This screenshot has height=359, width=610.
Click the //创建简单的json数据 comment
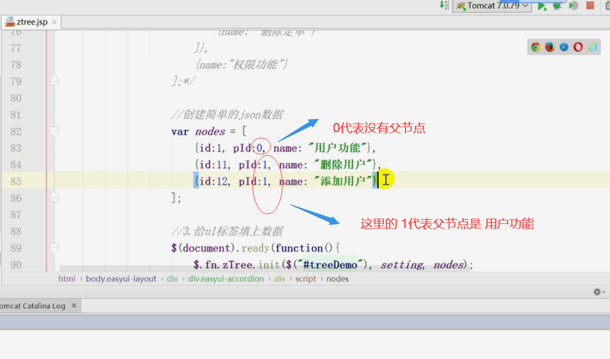pos(227,115)
